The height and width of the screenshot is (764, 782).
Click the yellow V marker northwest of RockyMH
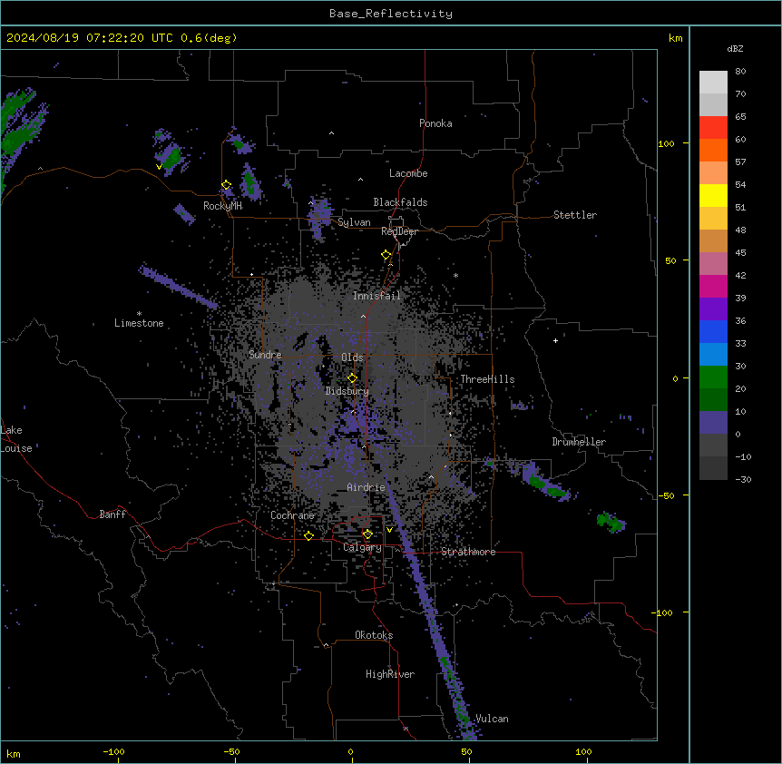pos(159,167)
